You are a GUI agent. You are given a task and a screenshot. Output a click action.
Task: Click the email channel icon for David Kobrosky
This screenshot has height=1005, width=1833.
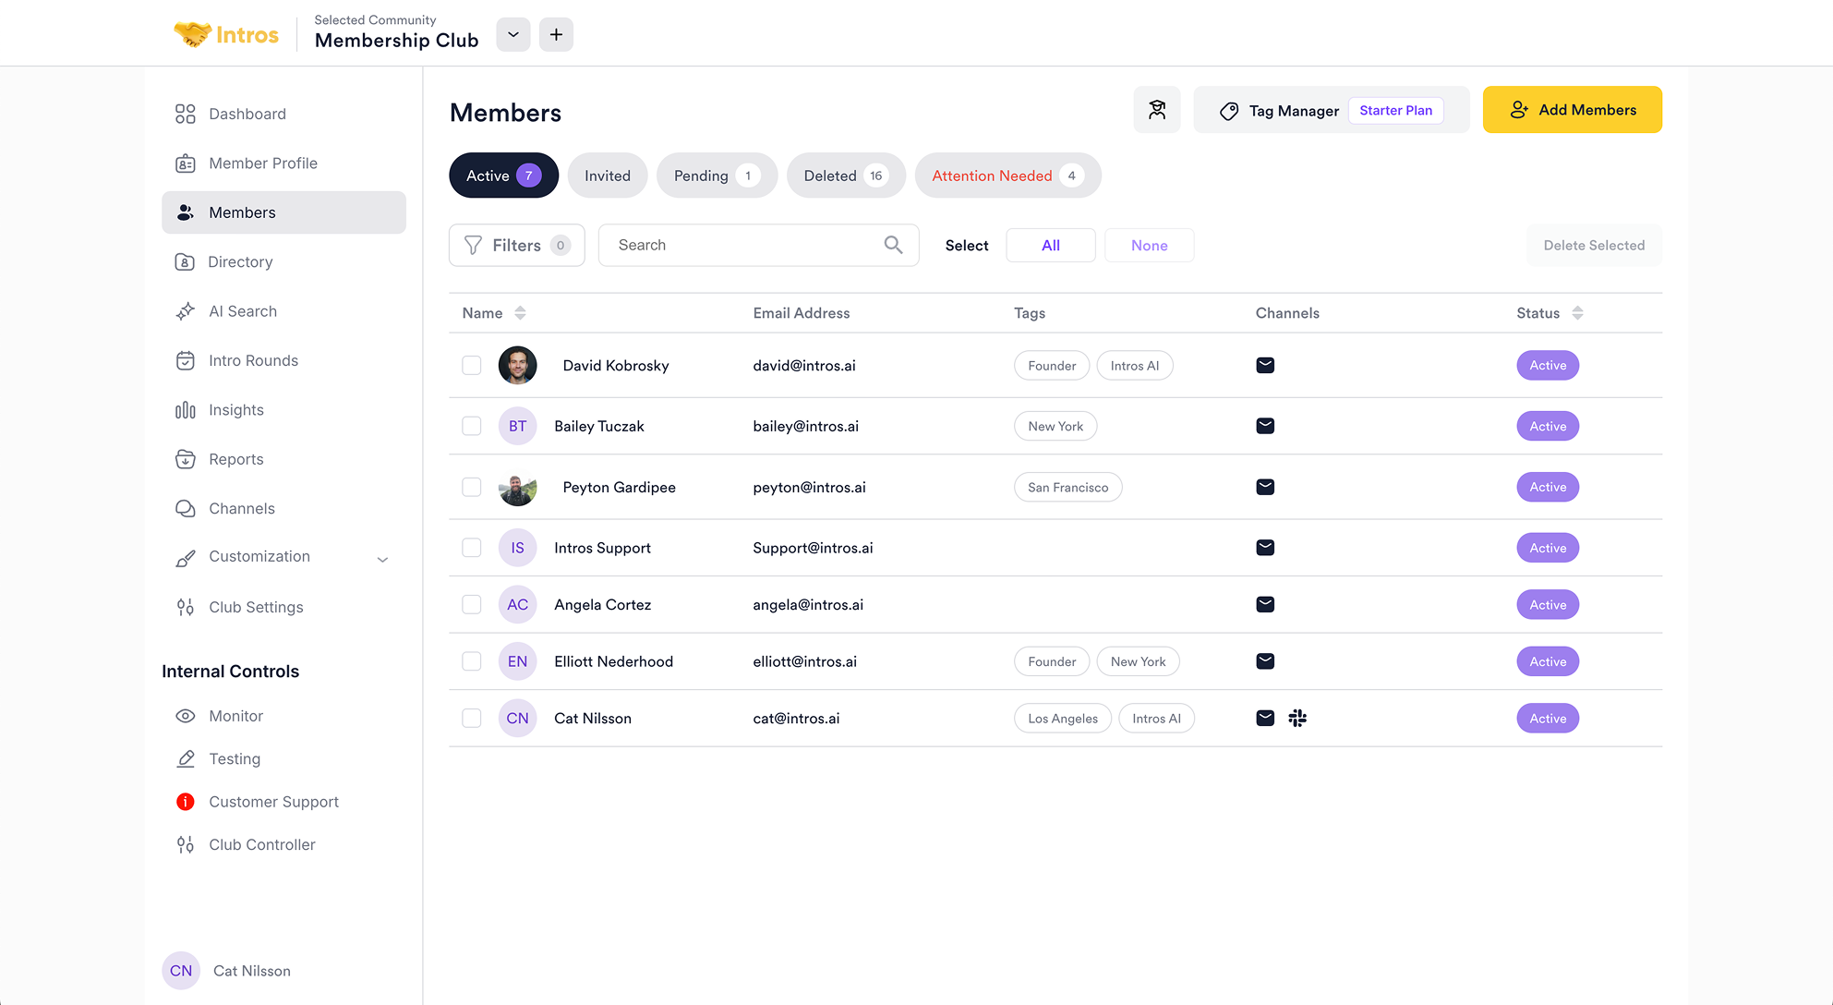(1265, 366)
